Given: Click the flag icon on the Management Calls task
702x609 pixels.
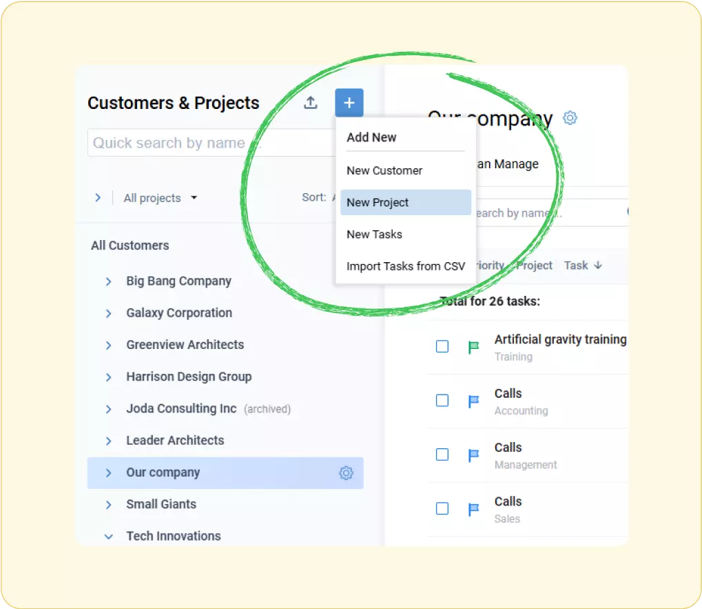Looking at the screenshot, I should point(473,455).
